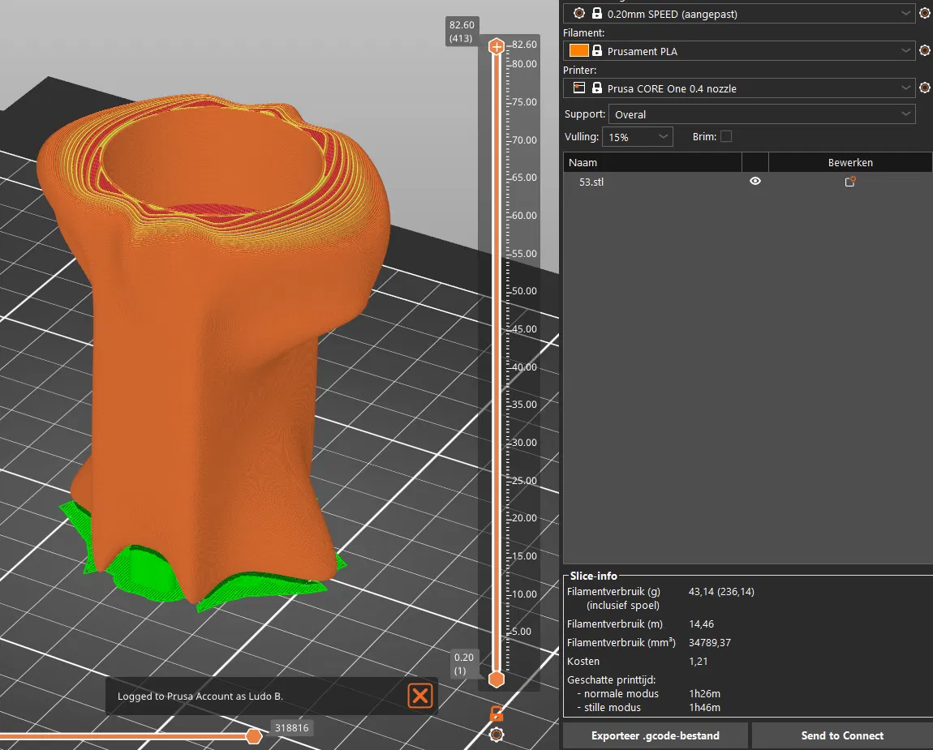This screenshot has height=750, width=933.
Task: Click the filament volume value 34789,37
Action: point(710,642)
